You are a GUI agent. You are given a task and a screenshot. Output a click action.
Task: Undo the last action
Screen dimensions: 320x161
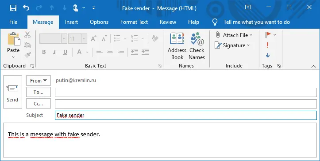(x=26, y=8)
